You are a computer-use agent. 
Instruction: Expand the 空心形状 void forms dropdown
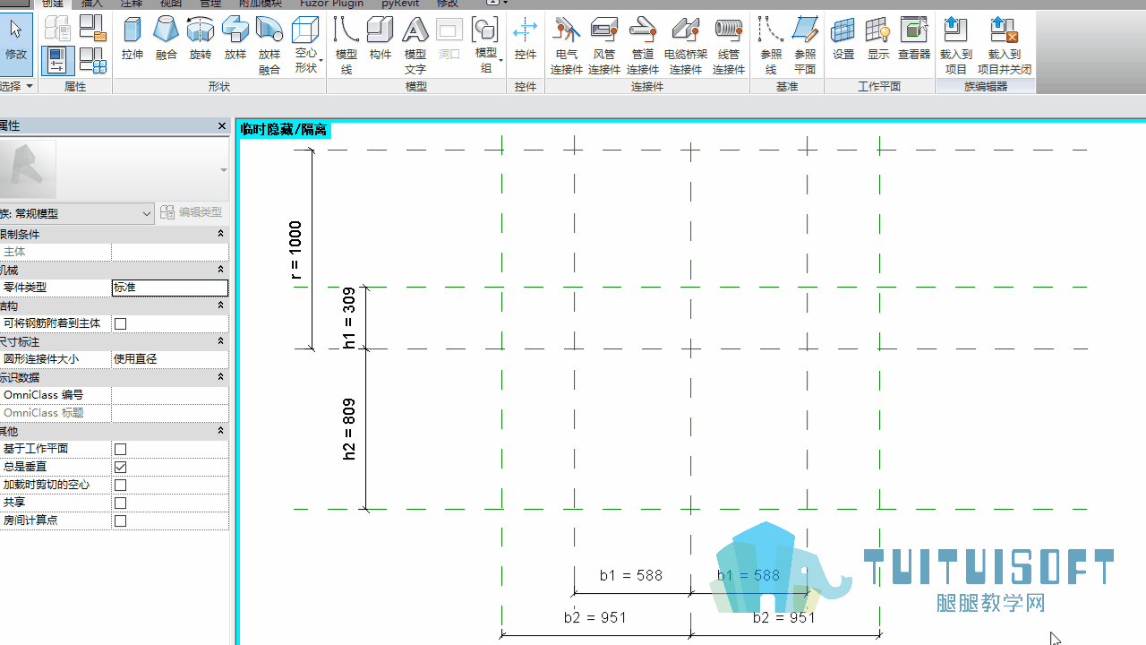coord(306,45)
